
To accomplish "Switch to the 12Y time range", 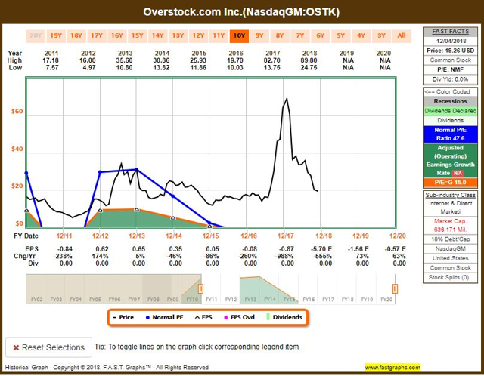I will pos(198,35).
